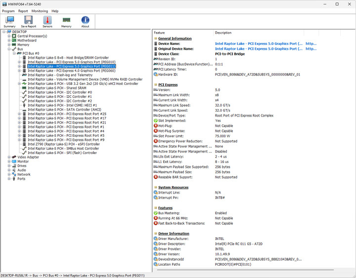Click the Ports plug icon in tree
The width and height of the screenshot is (356, 278).
pyautogui.click(x=14, y=179)
